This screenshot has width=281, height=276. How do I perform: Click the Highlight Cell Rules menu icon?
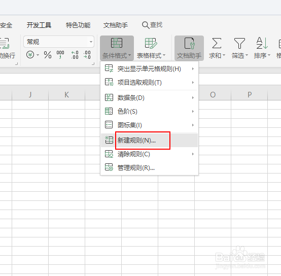tap(109, 68)
